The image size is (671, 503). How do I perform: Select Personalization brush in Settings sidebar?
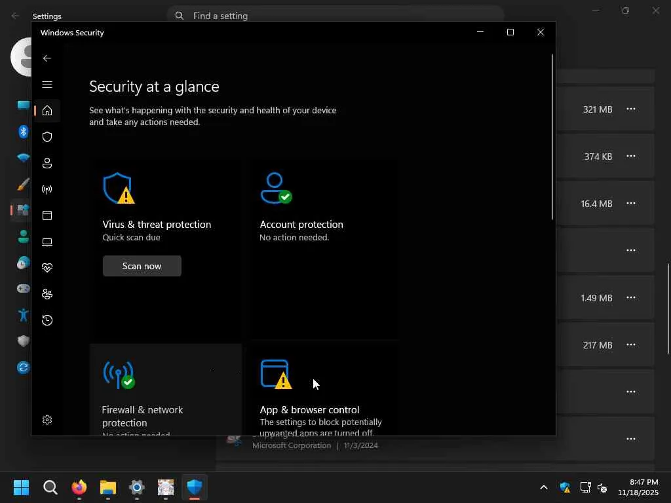23,184
